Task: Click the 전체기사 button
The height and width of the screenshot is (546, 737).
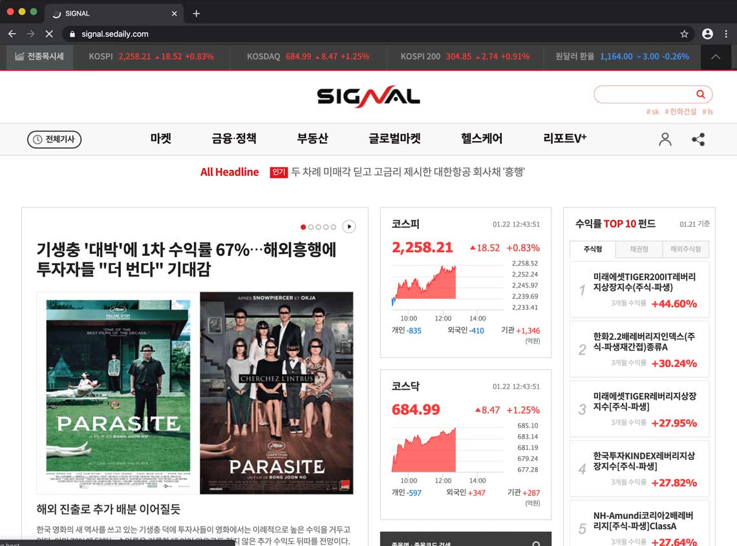Action: click(x=54, y=139)
